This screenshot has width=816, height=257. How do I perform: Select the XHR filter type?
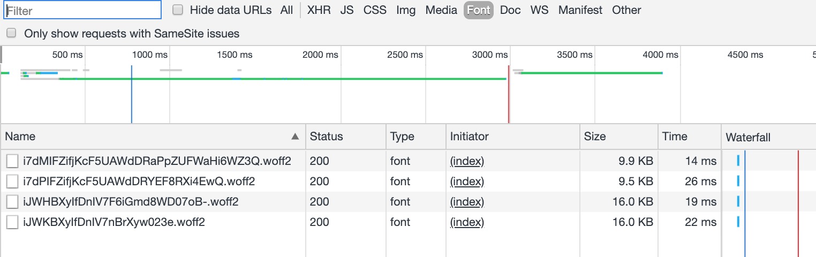coord(319,10)
